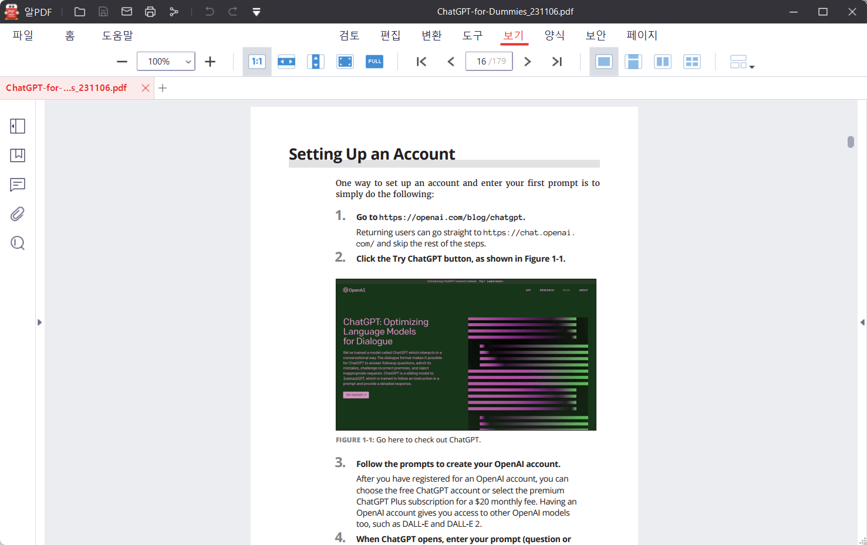The height and width of the screenshot is (545, 867).
Task: Fit the whole page in the window
Action: point(345,62)
